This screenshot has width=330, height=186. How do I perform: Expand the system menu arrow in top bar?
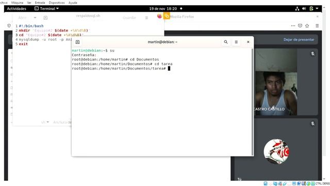pos(317,9)
